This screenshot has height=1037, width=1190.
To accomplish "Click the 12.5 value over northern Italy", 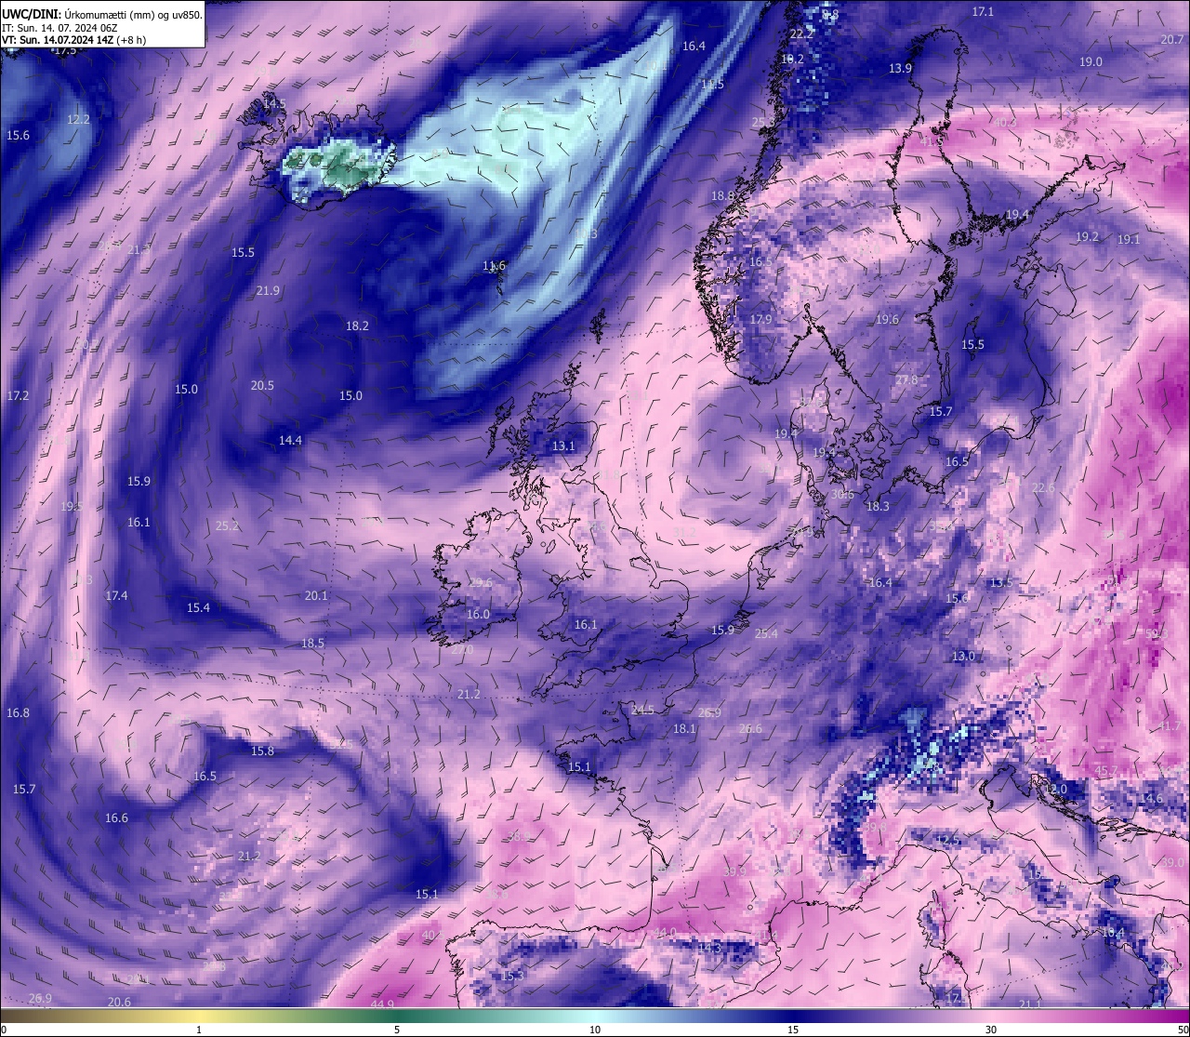I will coord(947,840).
